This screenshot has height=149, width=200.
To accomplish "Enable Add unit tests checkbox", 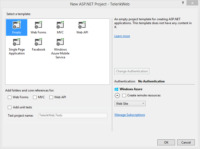I will (x=10, y=107).
